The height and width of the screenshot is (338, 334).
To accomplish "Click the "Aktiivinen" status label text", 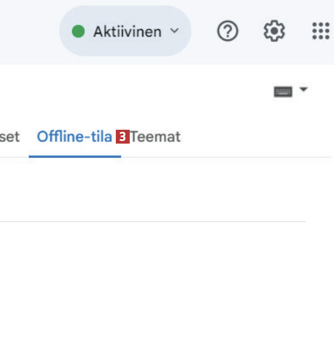I will click(127, 31).
